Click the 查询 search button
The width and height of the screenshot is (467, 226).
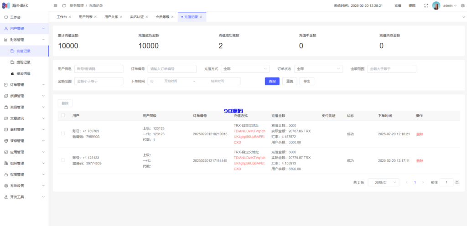(272, 81)
